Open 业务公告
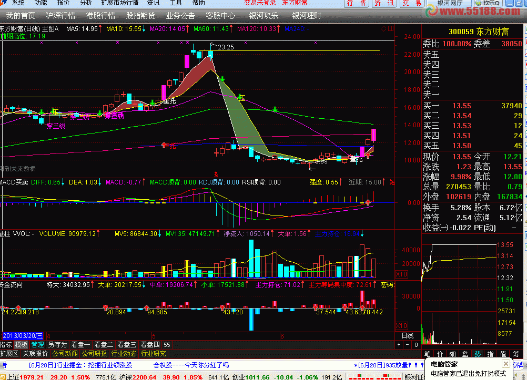527x380 pixels. click(180, 15)
